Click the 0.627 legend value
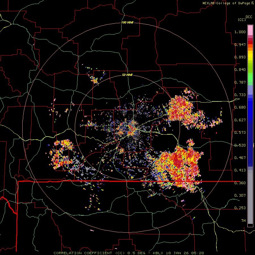Viewport: 255px width, 255px height. [x=240, y=120]
